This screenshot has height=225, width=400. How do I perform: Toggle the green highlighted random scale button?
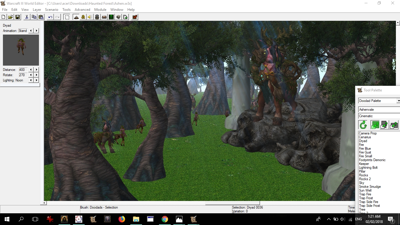tap(375, 125)
